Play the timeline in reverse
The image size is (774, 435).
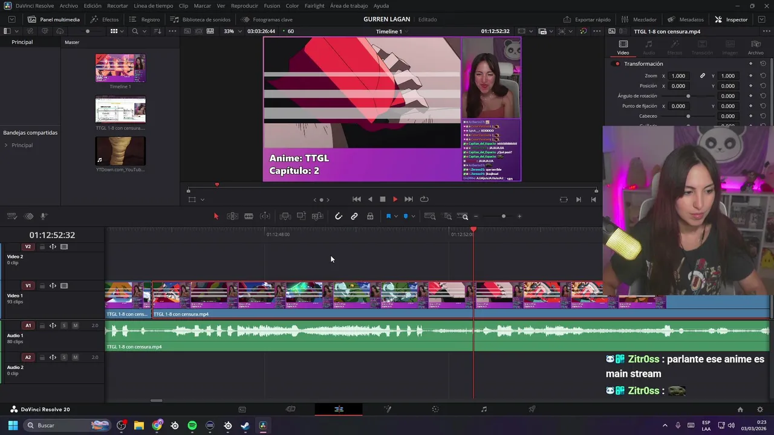coord(370,199)
